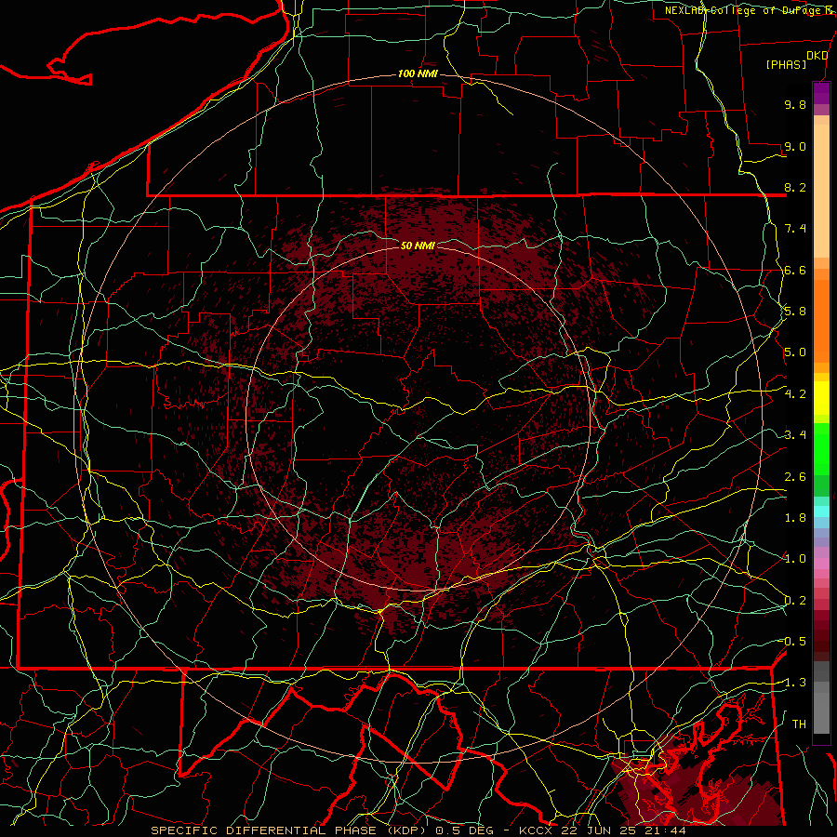This screenshot has height=837, width=837.
Task: Click the 7.4 value on the KDP scale
Action: (x=795, y=229)
